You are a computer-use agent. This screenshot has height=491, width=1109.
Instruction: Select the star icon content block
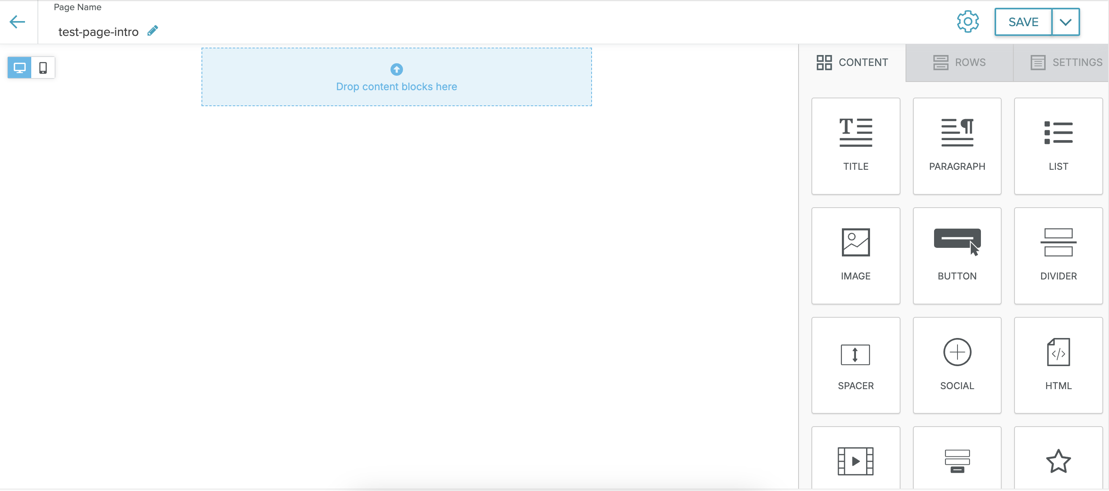(1058, 461)
